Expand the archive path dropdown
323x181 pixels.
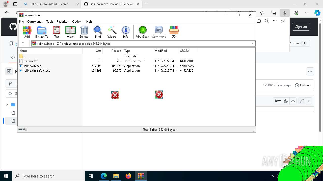coord(253,44)
